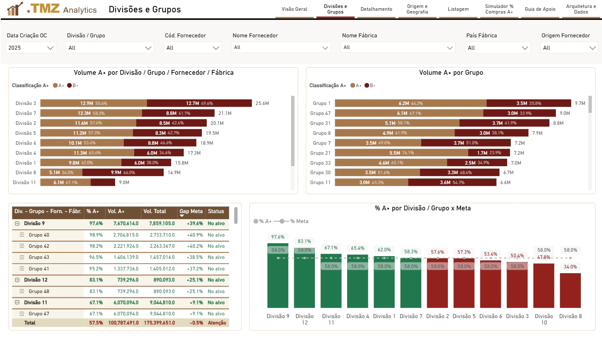602x338 pixels.
Task: Go to the Origem e Geografia tab
Action: point(417,9)
